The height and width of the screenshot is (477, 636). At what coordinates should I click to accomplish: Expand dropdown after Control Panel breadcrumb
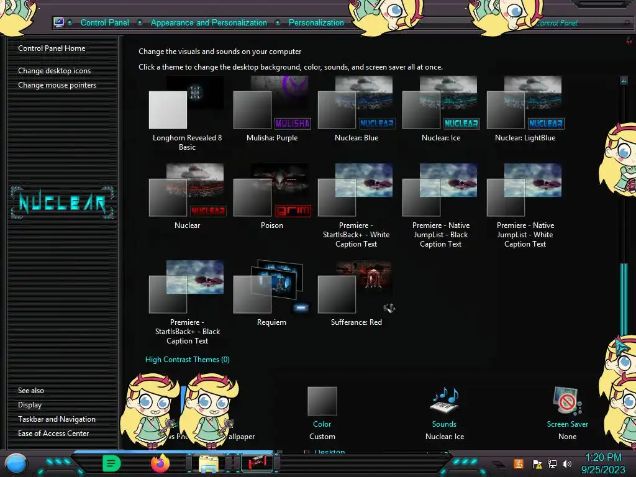click(x=140, y=23)
